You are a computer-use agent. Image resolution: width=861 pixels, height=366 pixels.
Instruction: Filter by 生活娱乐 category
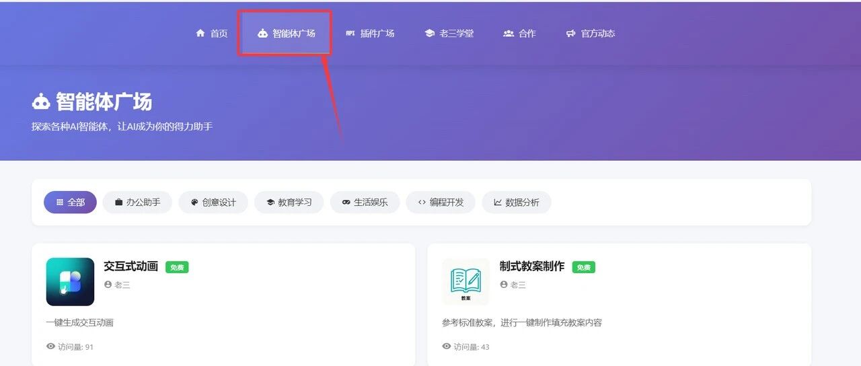pos(365,202)
